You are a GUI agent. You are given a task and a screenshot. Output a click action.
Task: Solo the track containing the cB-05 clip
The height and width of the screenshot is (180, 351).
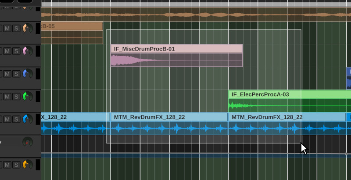(x=16, y=29)
